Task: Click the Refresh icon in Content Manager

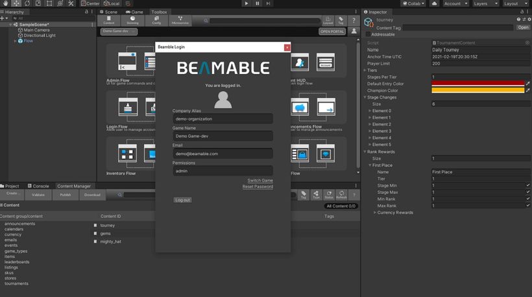Action: (x=341, y=195)
